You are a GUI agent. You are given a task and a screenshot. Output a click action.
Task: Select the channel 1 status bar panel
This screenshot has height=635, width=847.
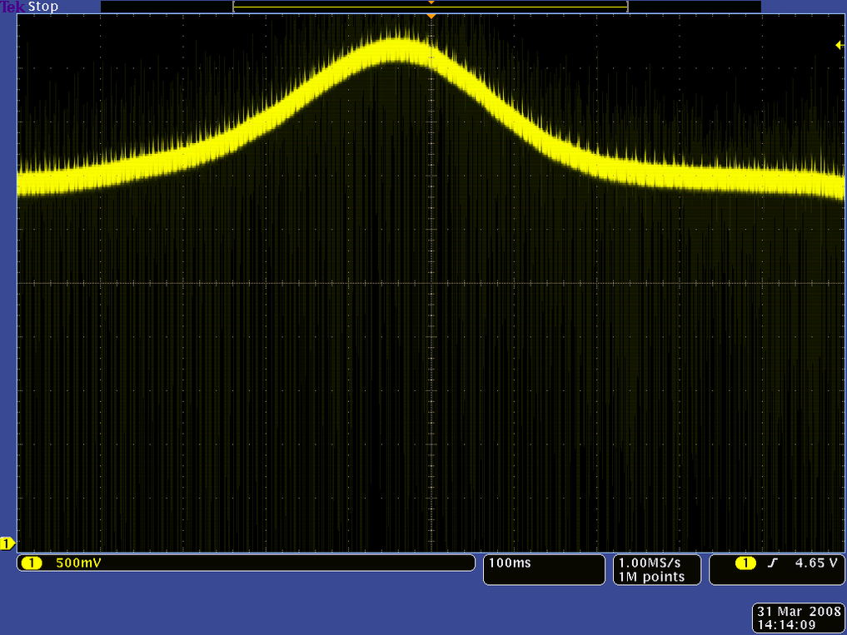click(x=246, y=563)
